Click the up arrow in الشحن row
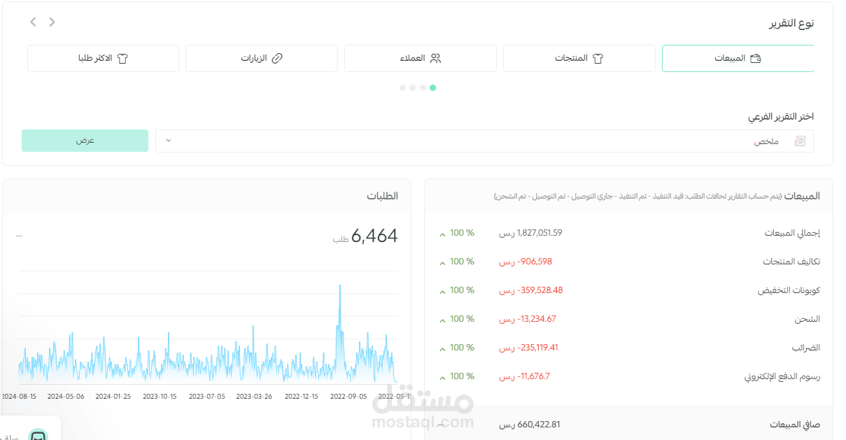Screen dimensions: 846x440 tap(442, 320)
